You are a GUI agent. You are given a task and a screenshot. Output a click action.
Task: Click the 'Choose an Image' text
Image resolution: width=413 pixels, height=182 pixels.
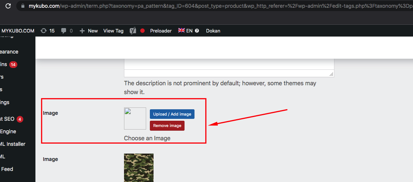tap(147, 138)
